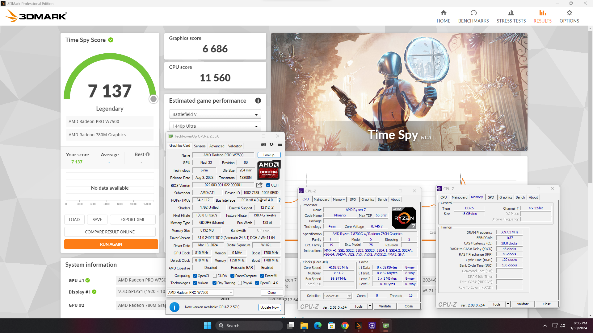Launch Microsoft Edge from the taskbar

click(318, 326)
